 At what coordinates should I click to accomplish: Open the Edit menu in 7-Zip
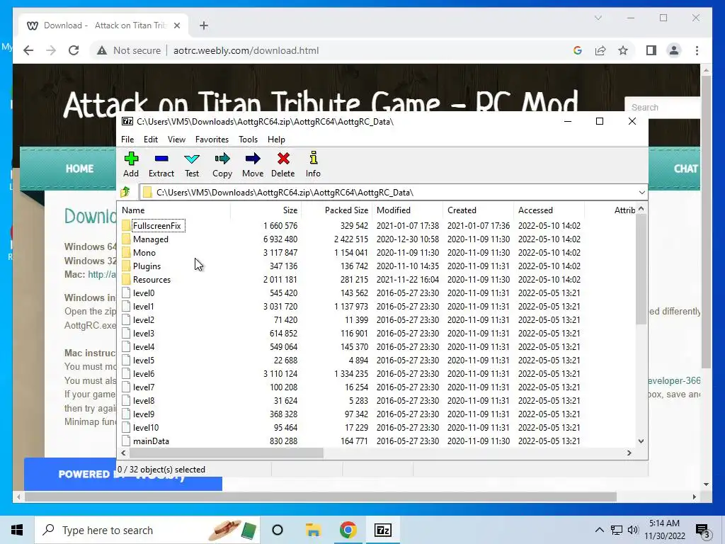click(x=151, y=140)
